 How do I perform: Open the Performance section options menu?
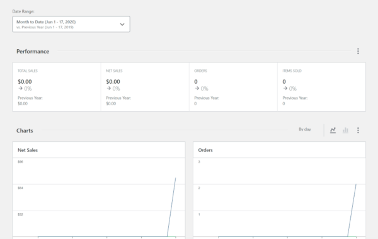click(x=358, y=51)
